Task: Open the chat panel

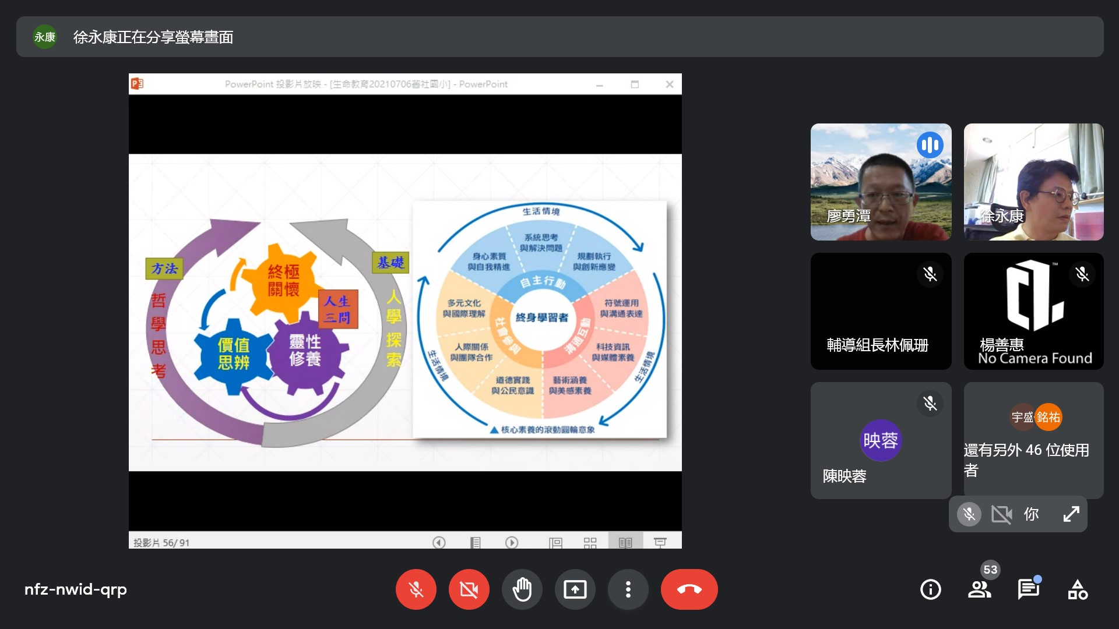Action: (x=1028, y=589)
